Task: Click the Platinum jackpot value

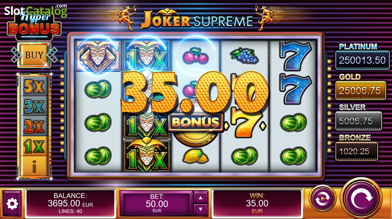Action: click(358, 60)
